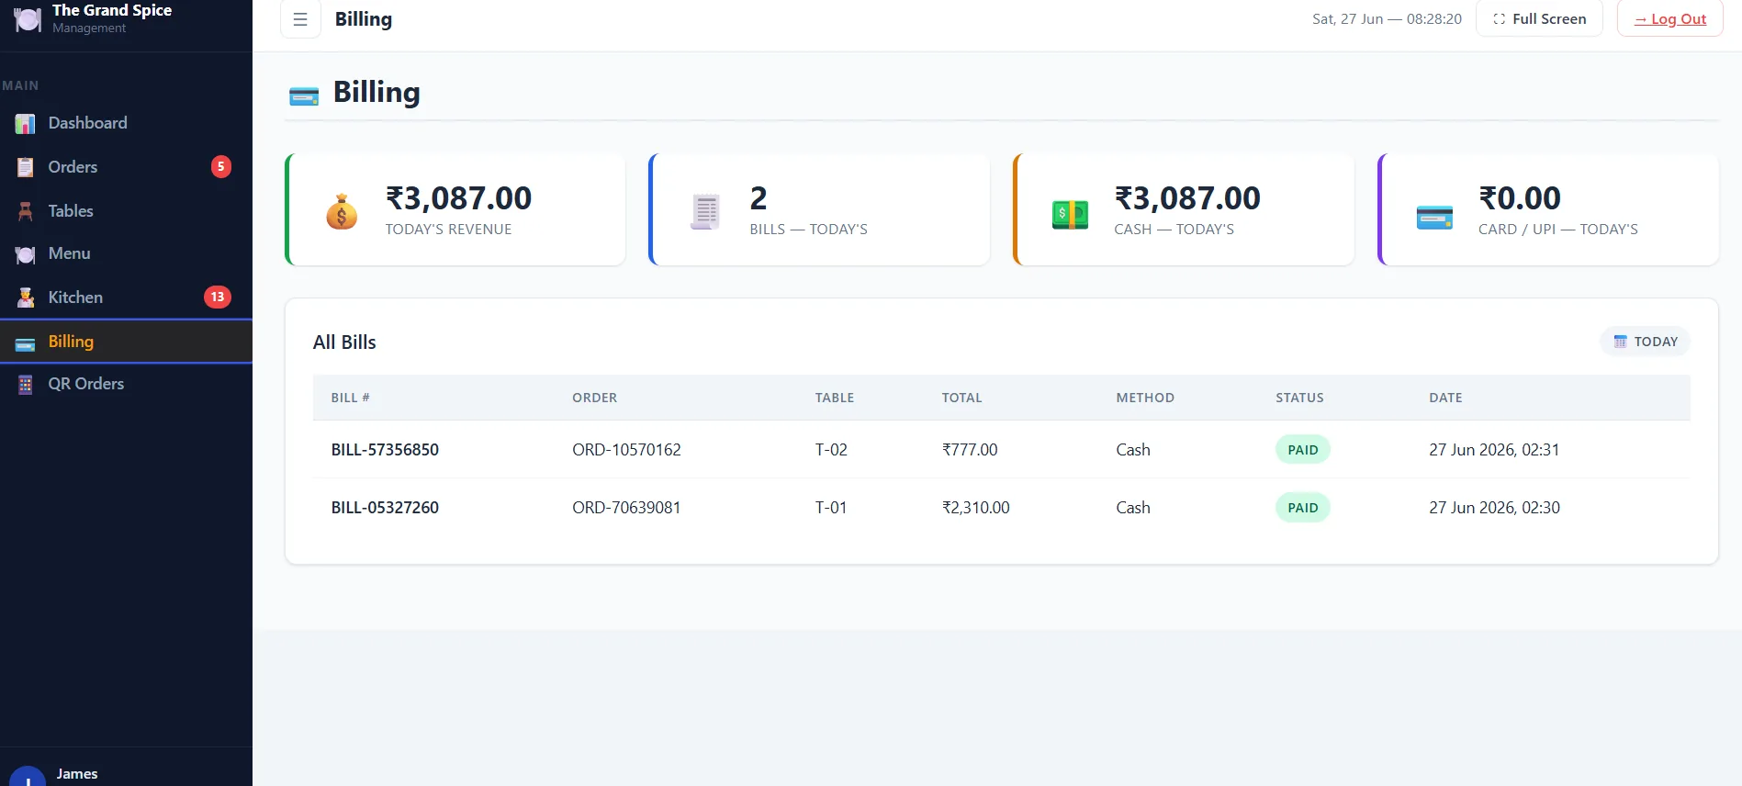Click the Kitchen chef icon

[x=26, y=298]
